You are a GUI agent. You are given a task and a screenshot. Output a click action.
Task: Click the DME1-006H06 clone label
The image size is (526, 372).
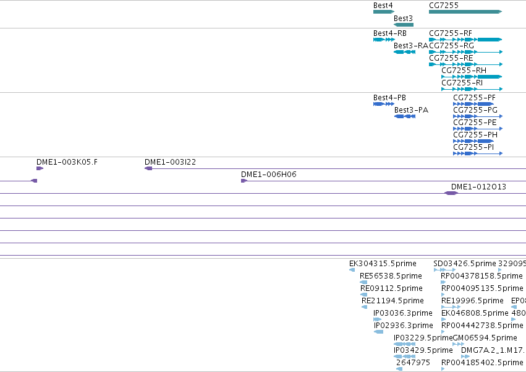click(269, 175)
